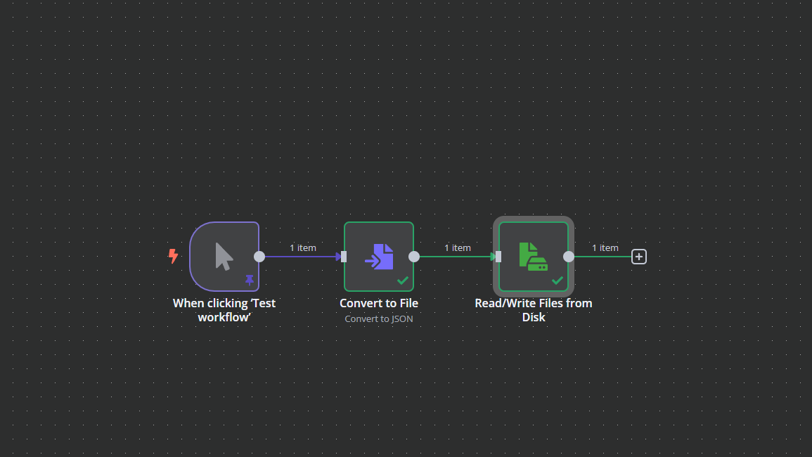Click the "When clicking 'Test workflow'" label
Image resolution: width=812 pixels, height=457 pixels.
(x=224, y=310)
